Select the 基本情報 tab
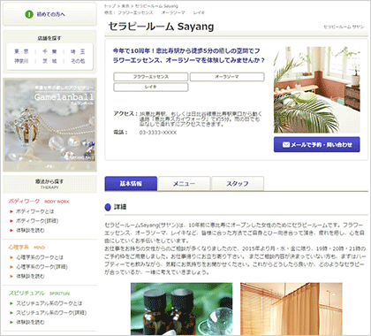 (131, 184)
